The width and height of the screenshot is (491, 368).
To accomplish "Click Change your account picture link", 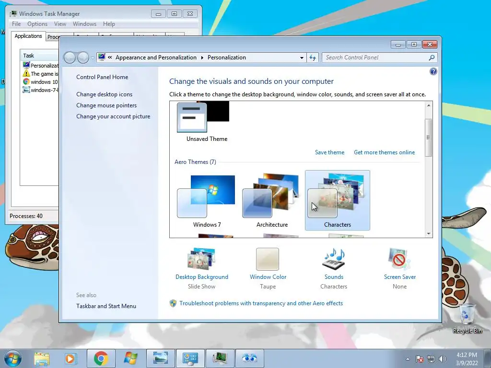I will pyautogui.click(x=113, y=116).
